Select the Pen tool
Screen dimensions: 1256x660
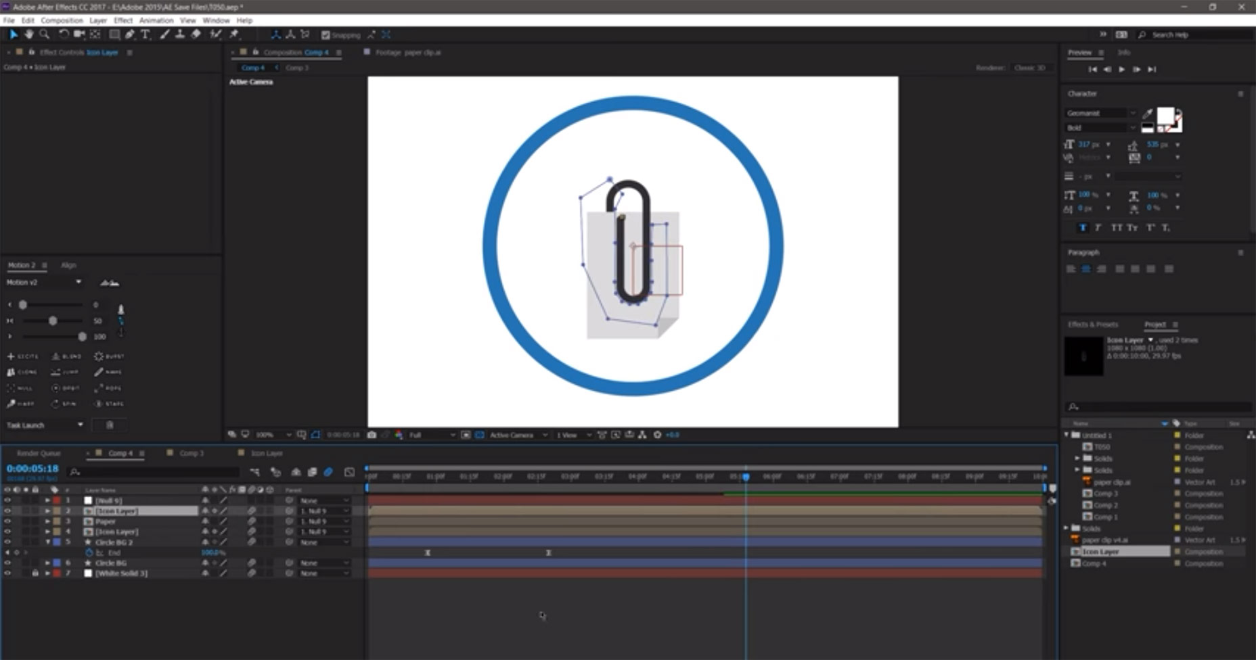[130, 34]
